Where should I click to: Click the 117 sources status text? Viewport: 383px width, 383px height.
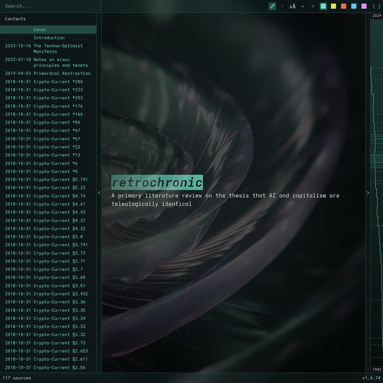17,378
